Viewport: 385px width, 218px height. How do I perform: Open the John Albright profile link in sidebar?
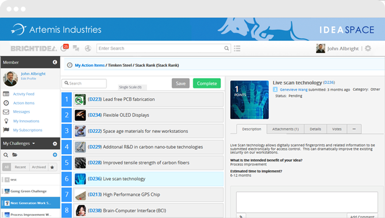(x=33, y=74)
